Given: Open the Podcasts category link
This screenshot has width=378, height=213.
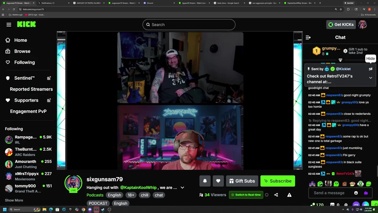Looking at the screenshot, I should tap(95, 195).
